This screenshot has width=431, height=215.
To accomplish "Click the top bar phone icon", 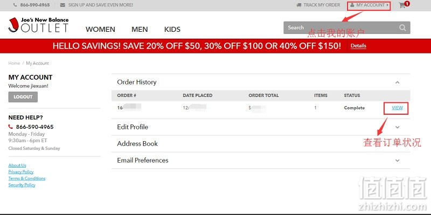I will (x=15, y=5).
